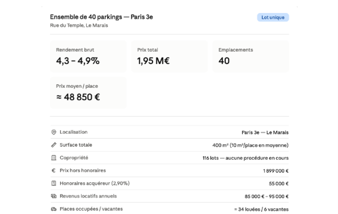The height and width of the screenshot is (214, 338).
Task: Select the Rendement brut card
Action: click(x=88, y=56)
